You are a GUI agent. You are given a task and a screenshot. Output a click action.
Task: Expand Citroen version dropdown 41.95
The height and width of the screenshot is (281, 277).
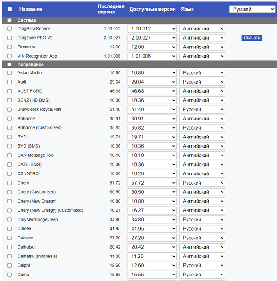pyautogui.click(x=152, y=229)
